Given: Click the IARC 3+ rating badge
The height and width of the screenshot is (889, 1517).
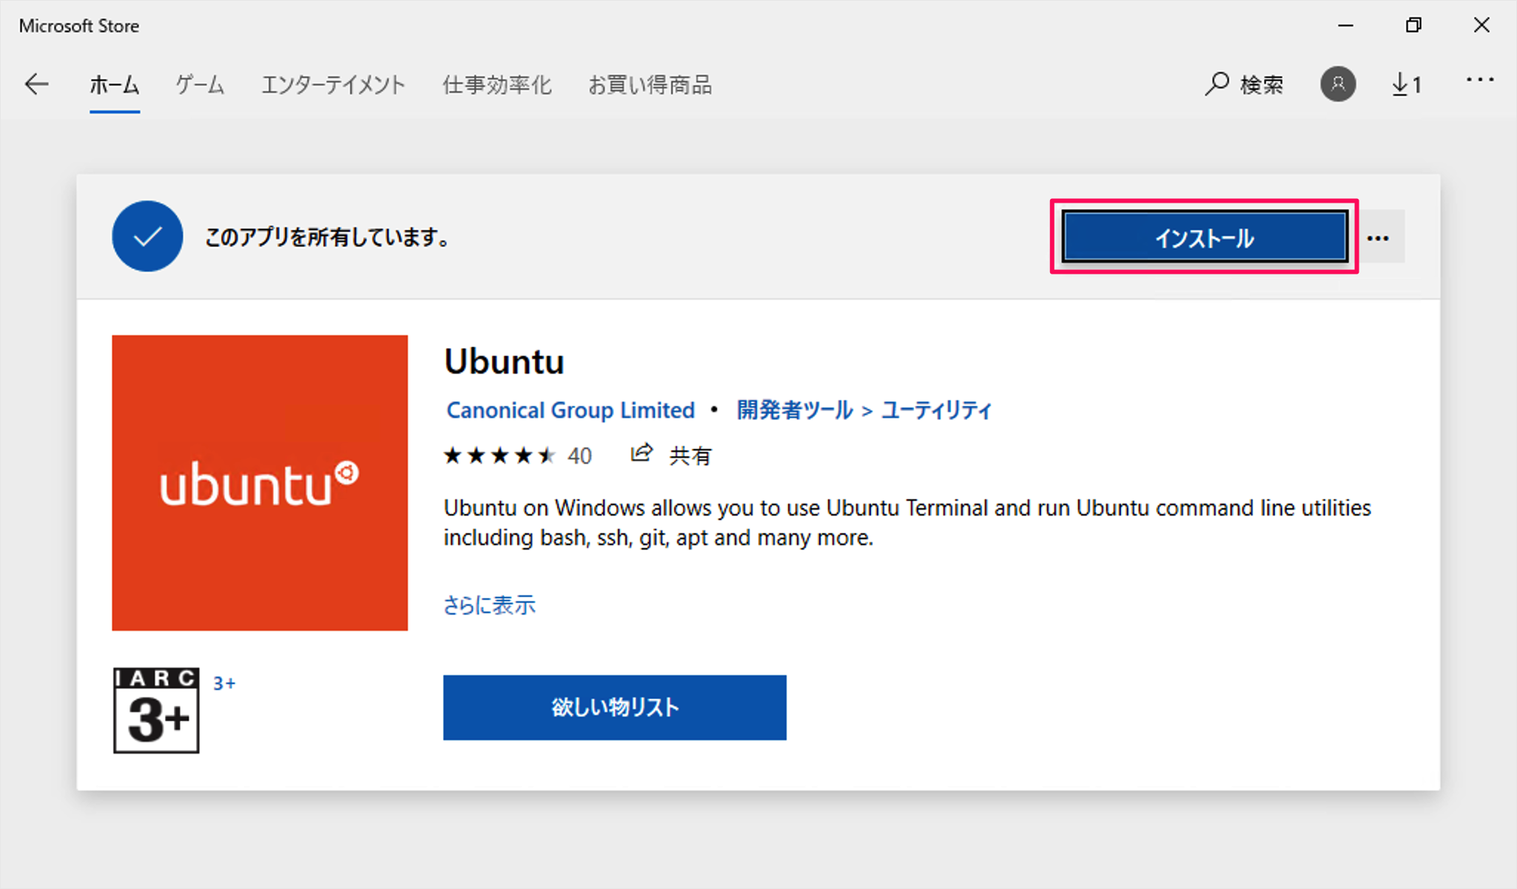Looking at the screenshot, I should 156,710.
